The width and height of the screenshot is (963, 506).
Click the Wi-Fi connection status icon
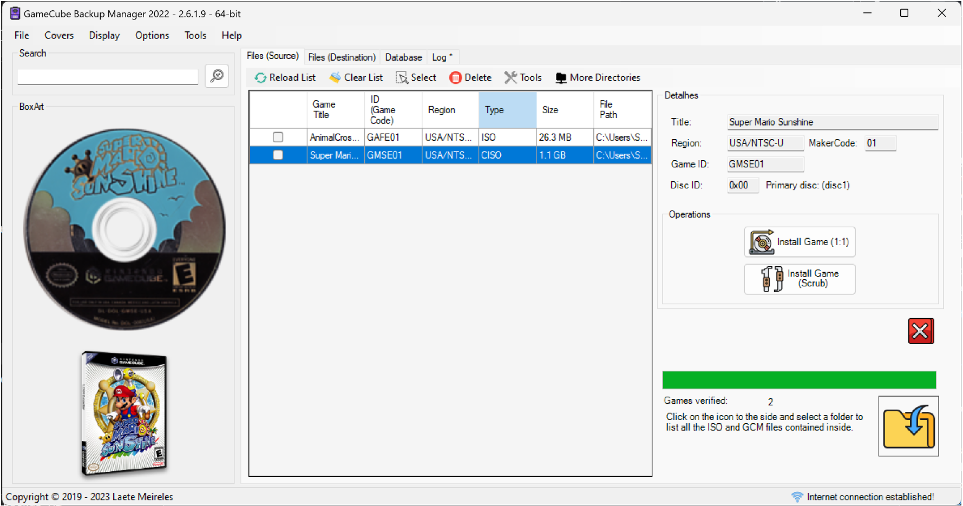coord(797,497)
